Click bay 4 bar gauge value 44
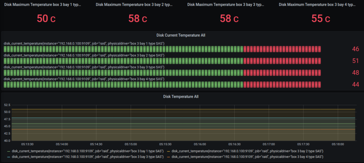This screenshot has width=364, height=163. tap(355, 84)
